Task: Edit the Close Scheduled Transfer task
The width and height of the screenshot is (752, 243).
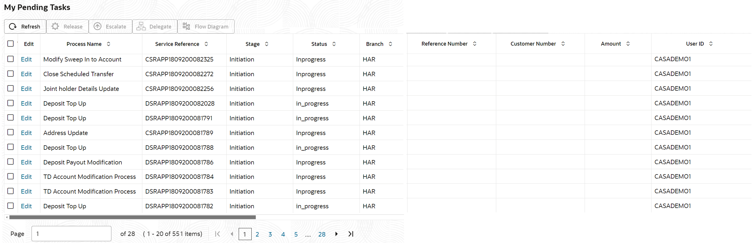Action: 26,74
